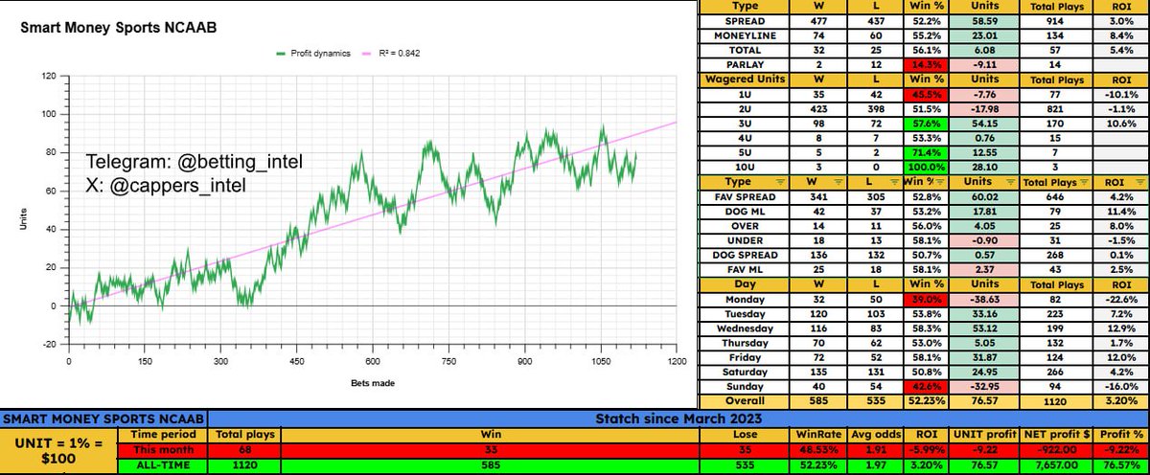Click the Smart Money Sports NCAAB chart title

coord(118,29)
